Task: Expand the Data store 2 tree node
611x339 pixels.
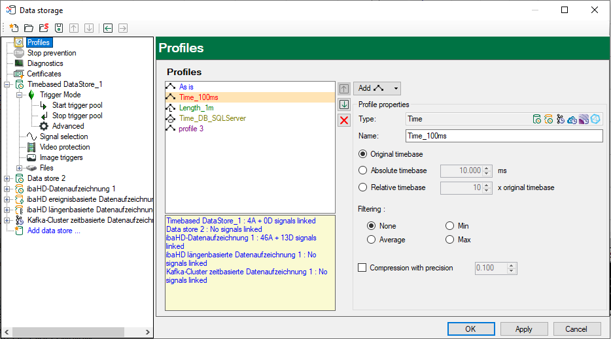Action: [7, 178]
